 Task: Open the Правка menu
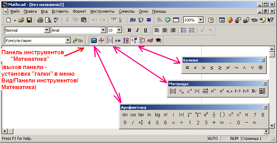coord(30,12)
